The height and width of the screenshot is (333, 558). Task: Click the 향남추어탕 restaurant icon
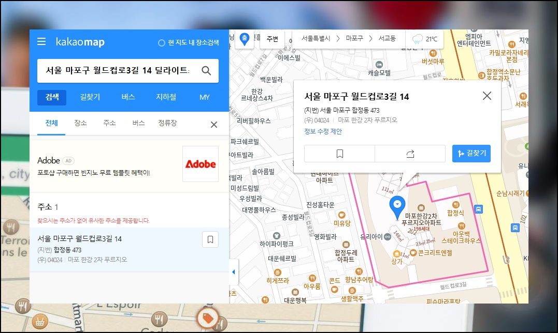click(x=359, y=271)
